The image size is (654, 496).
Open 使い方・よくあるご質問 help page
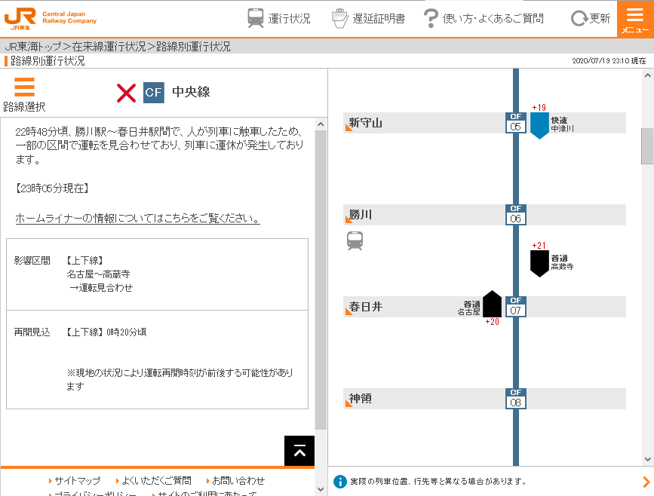coord(484,18)
